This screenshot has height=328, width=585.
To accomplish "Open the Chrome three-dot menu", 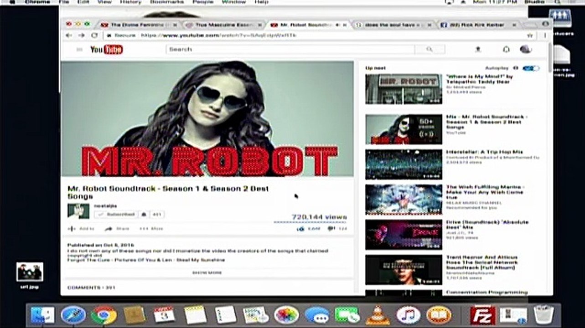I will tap(545, 35).
